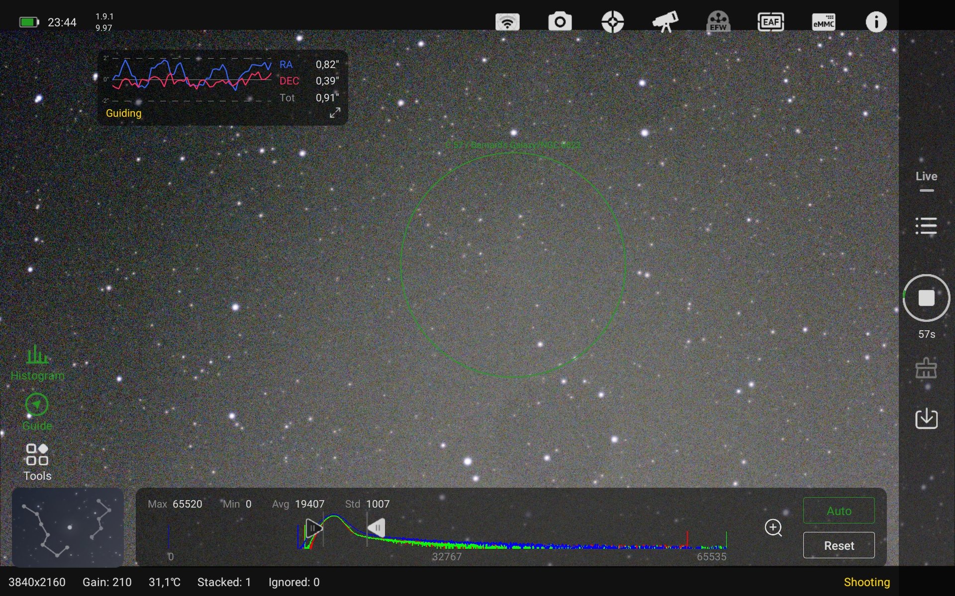This screenshot has width=955, height=596.
Task: Open the guide settings crosshair icon
Action: [613, 22]
